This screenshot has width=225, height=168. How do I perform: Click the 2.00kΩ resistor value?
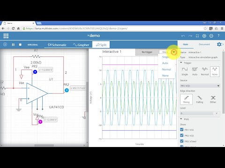36,63
